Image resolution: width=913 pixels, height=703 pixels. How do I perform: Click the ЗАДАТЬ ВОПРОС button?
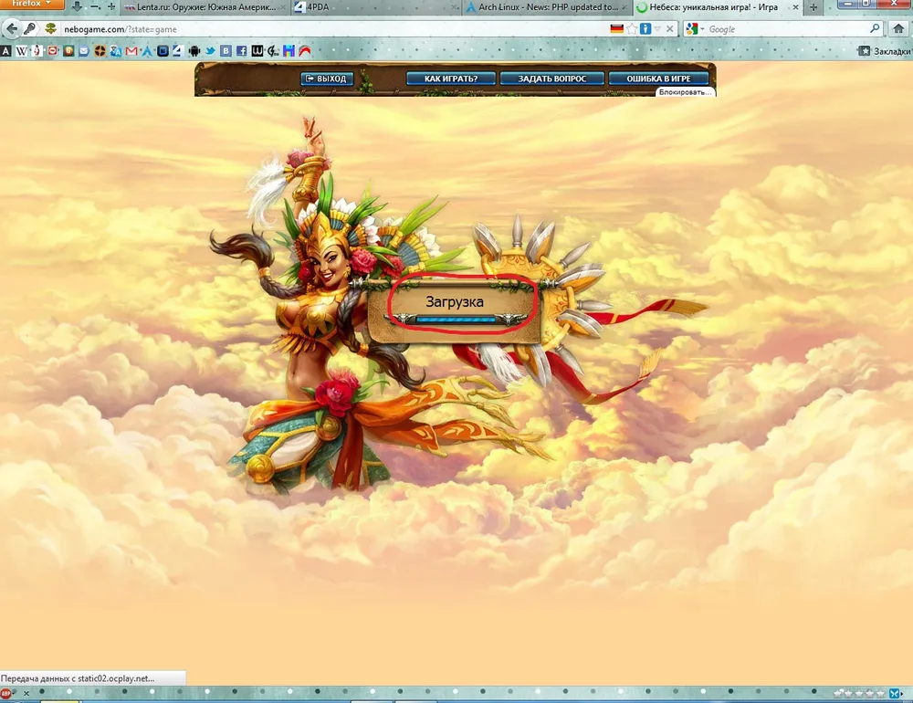click(552, 79)
